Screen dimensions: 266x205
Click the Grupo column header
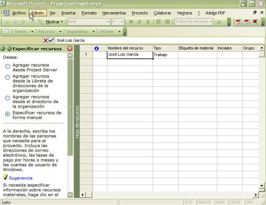[250, 48]
